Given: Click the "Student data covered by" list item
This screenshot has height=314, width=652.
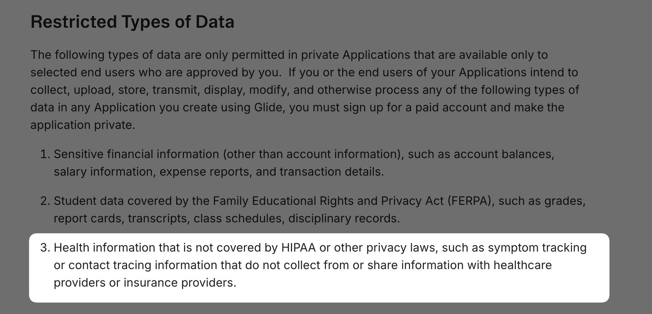Looking at the screenshot, I should click(x=319, y=210).
